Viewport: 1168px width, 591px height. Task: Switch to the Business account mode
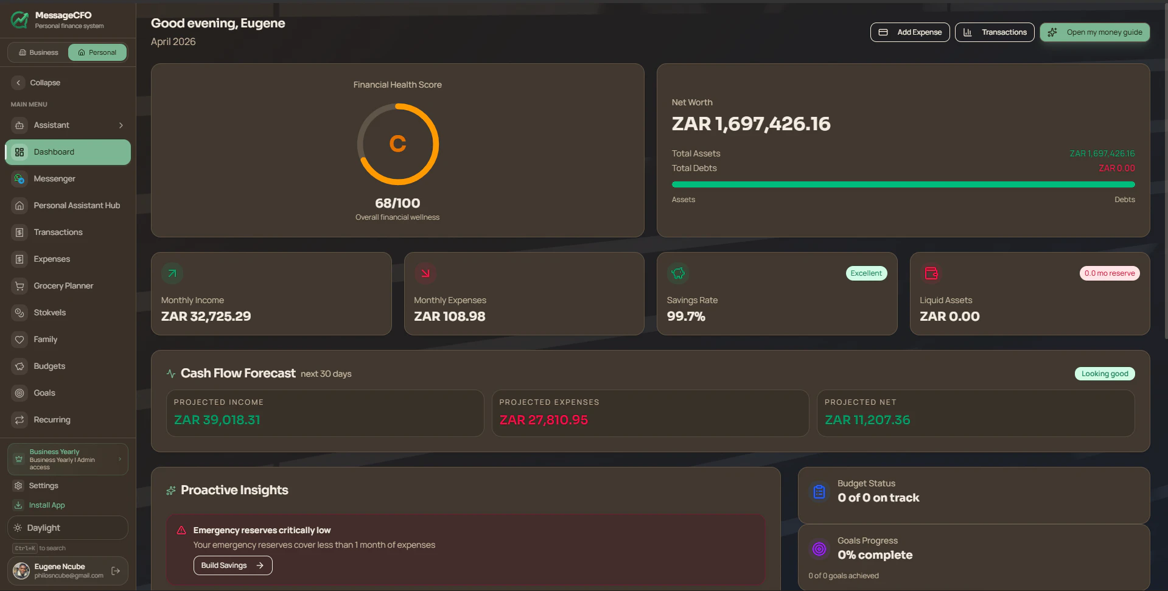pos(37,52)
